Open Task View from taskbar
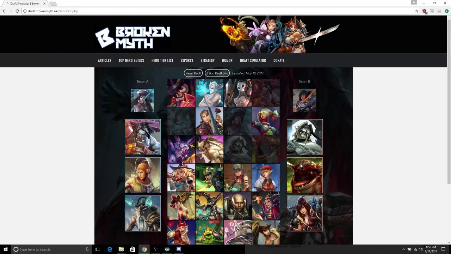The height and width of the screenshot is (254, 451). (98, 249)
